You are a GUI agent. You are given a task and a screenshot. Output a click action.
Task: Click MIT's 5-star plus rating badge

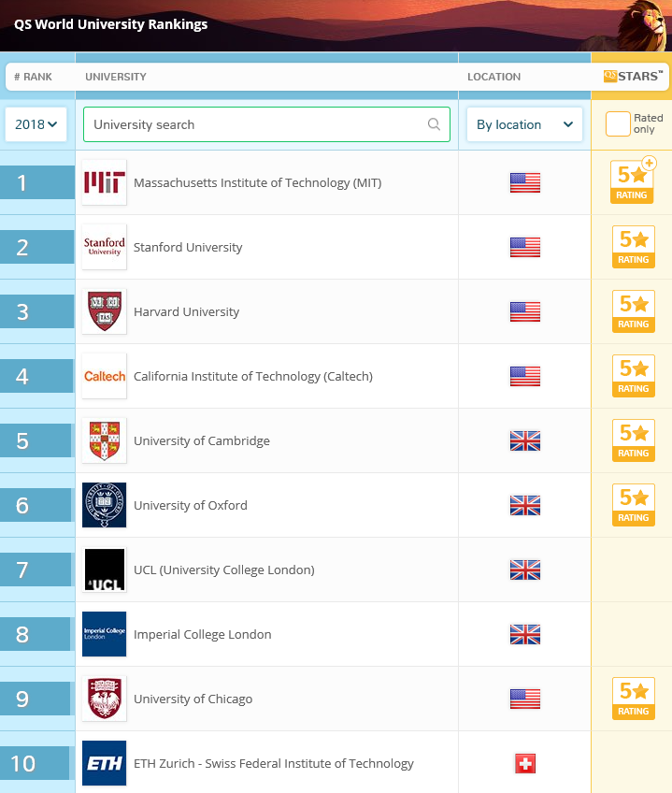633,181
